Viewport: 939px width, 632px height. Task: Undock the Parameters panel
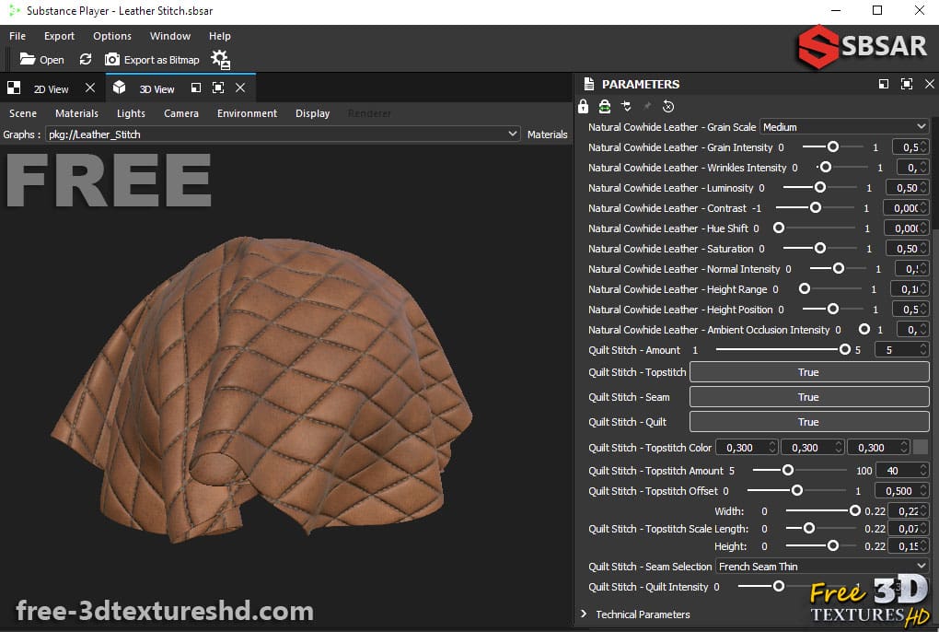tap(884, 84)
